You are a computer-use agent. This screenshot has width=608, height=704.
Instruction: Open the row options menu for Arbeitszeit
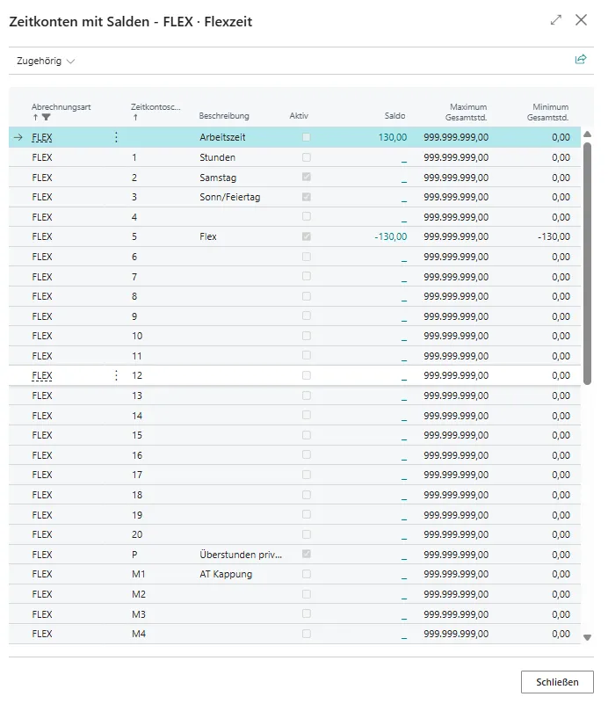click(x=116, y=137)
